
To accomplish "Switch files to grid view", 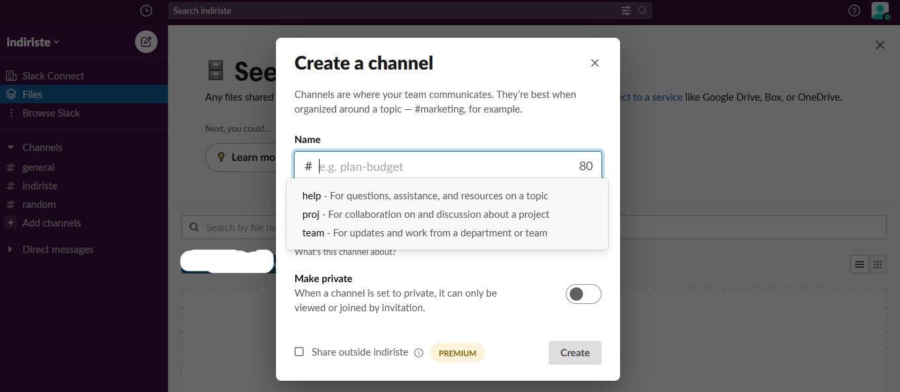I will click(877, 265).
